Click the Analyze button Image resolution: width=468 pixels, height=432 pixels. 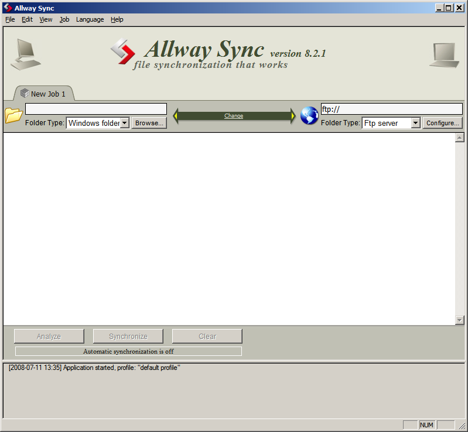[49, 336]
